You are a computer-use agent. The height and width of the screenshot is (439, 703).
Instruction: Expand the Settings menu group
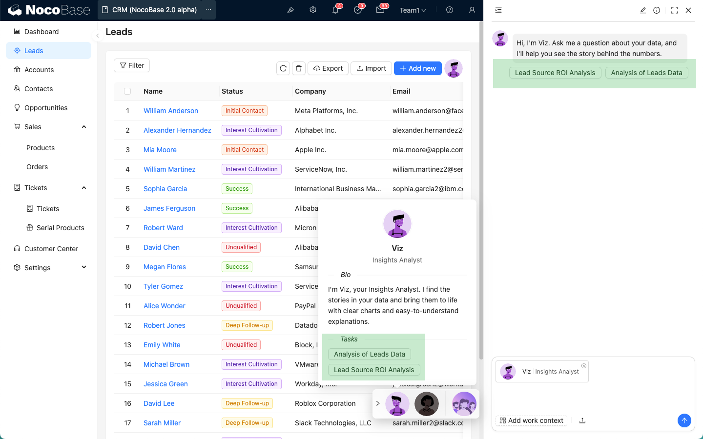point(84,267)
